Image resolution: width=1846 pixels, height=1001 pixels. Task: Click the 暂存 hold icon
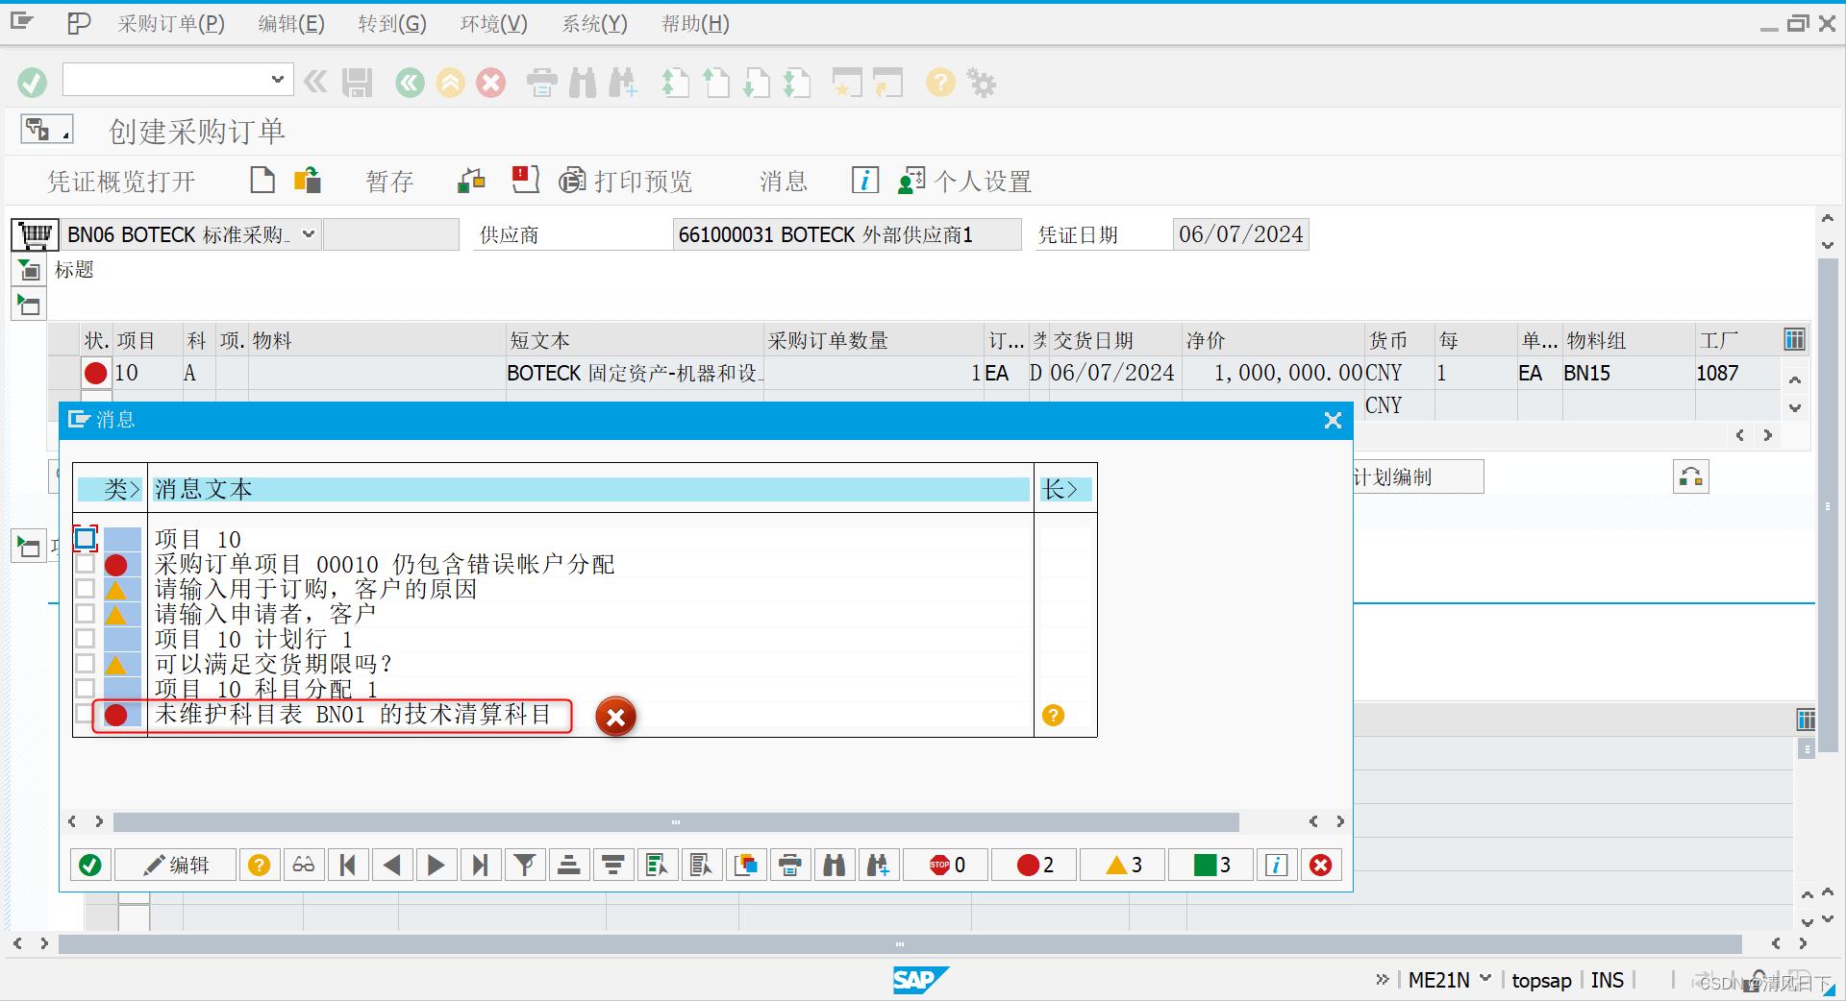click(388, 181)
